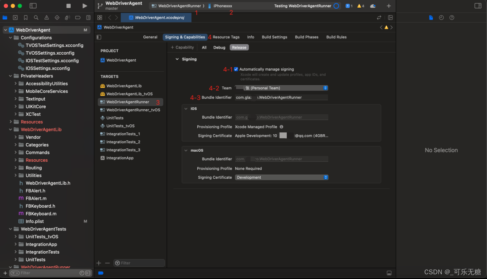Collapse the Configurations folder

11,38
